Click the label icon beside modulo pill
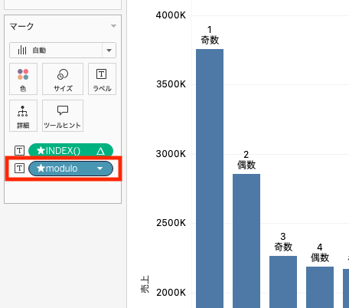 click(x=19, y=169)
